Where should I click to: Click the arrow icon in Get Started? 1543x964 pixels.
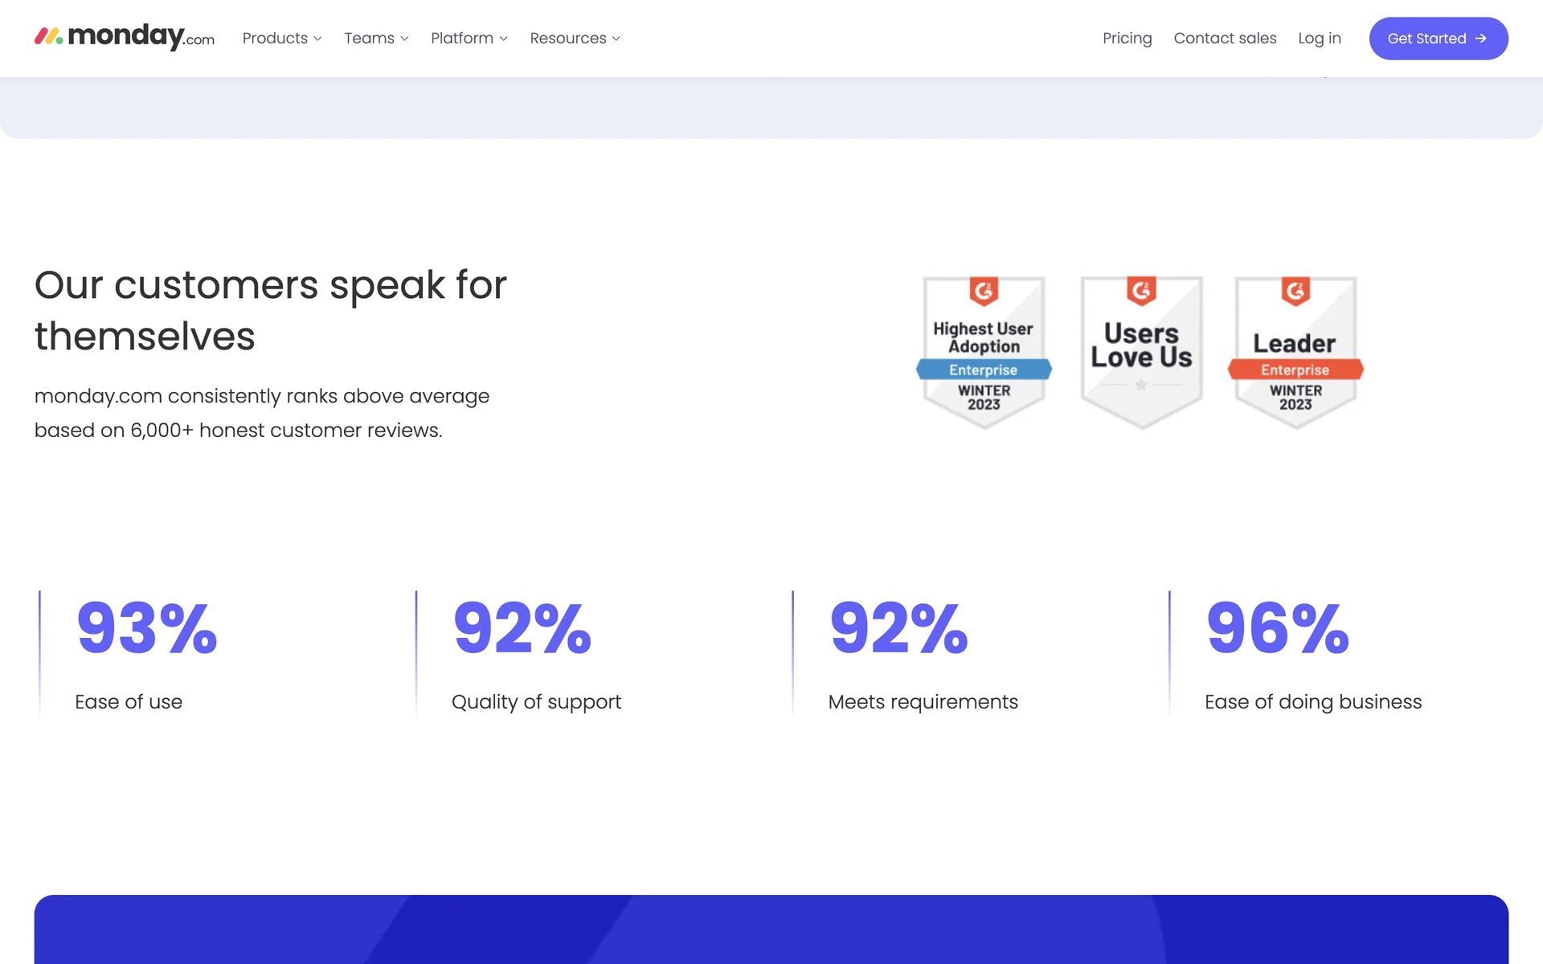pos(1481,39)
